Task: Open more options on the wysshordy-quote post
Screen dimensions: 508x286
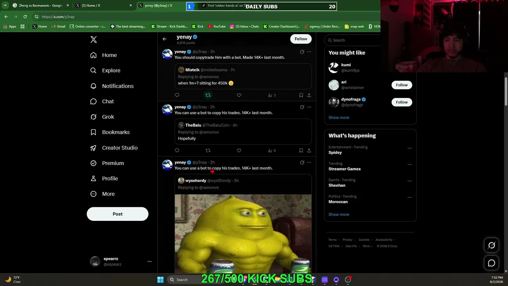Action: point(309,162)
